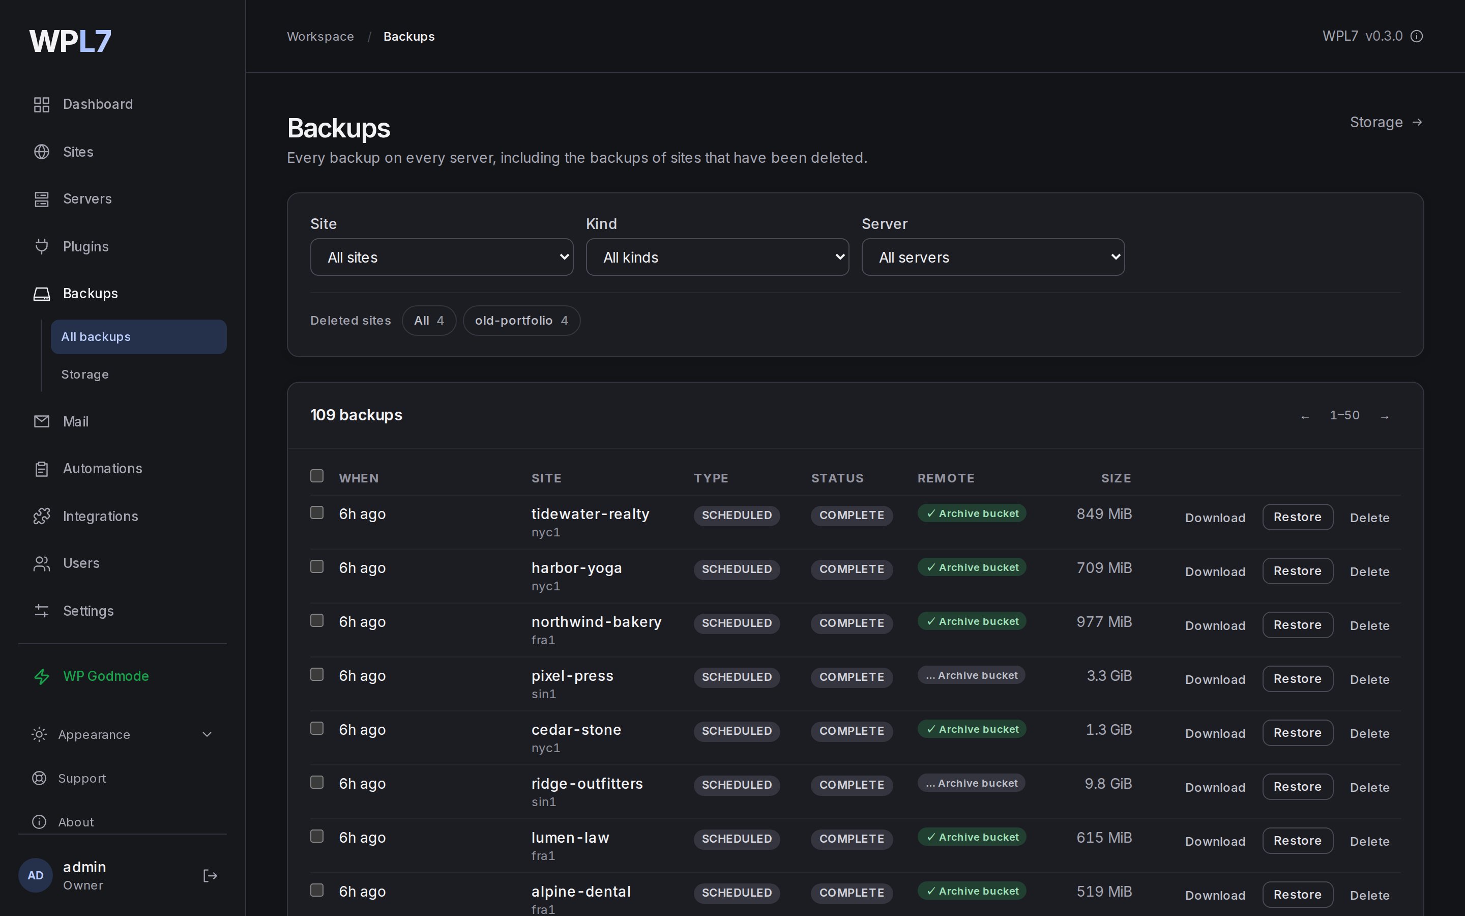The height and width of the screenshot is (916, 1465).
Task: Click the Appearance sun icon
Action: coord(39,734)
